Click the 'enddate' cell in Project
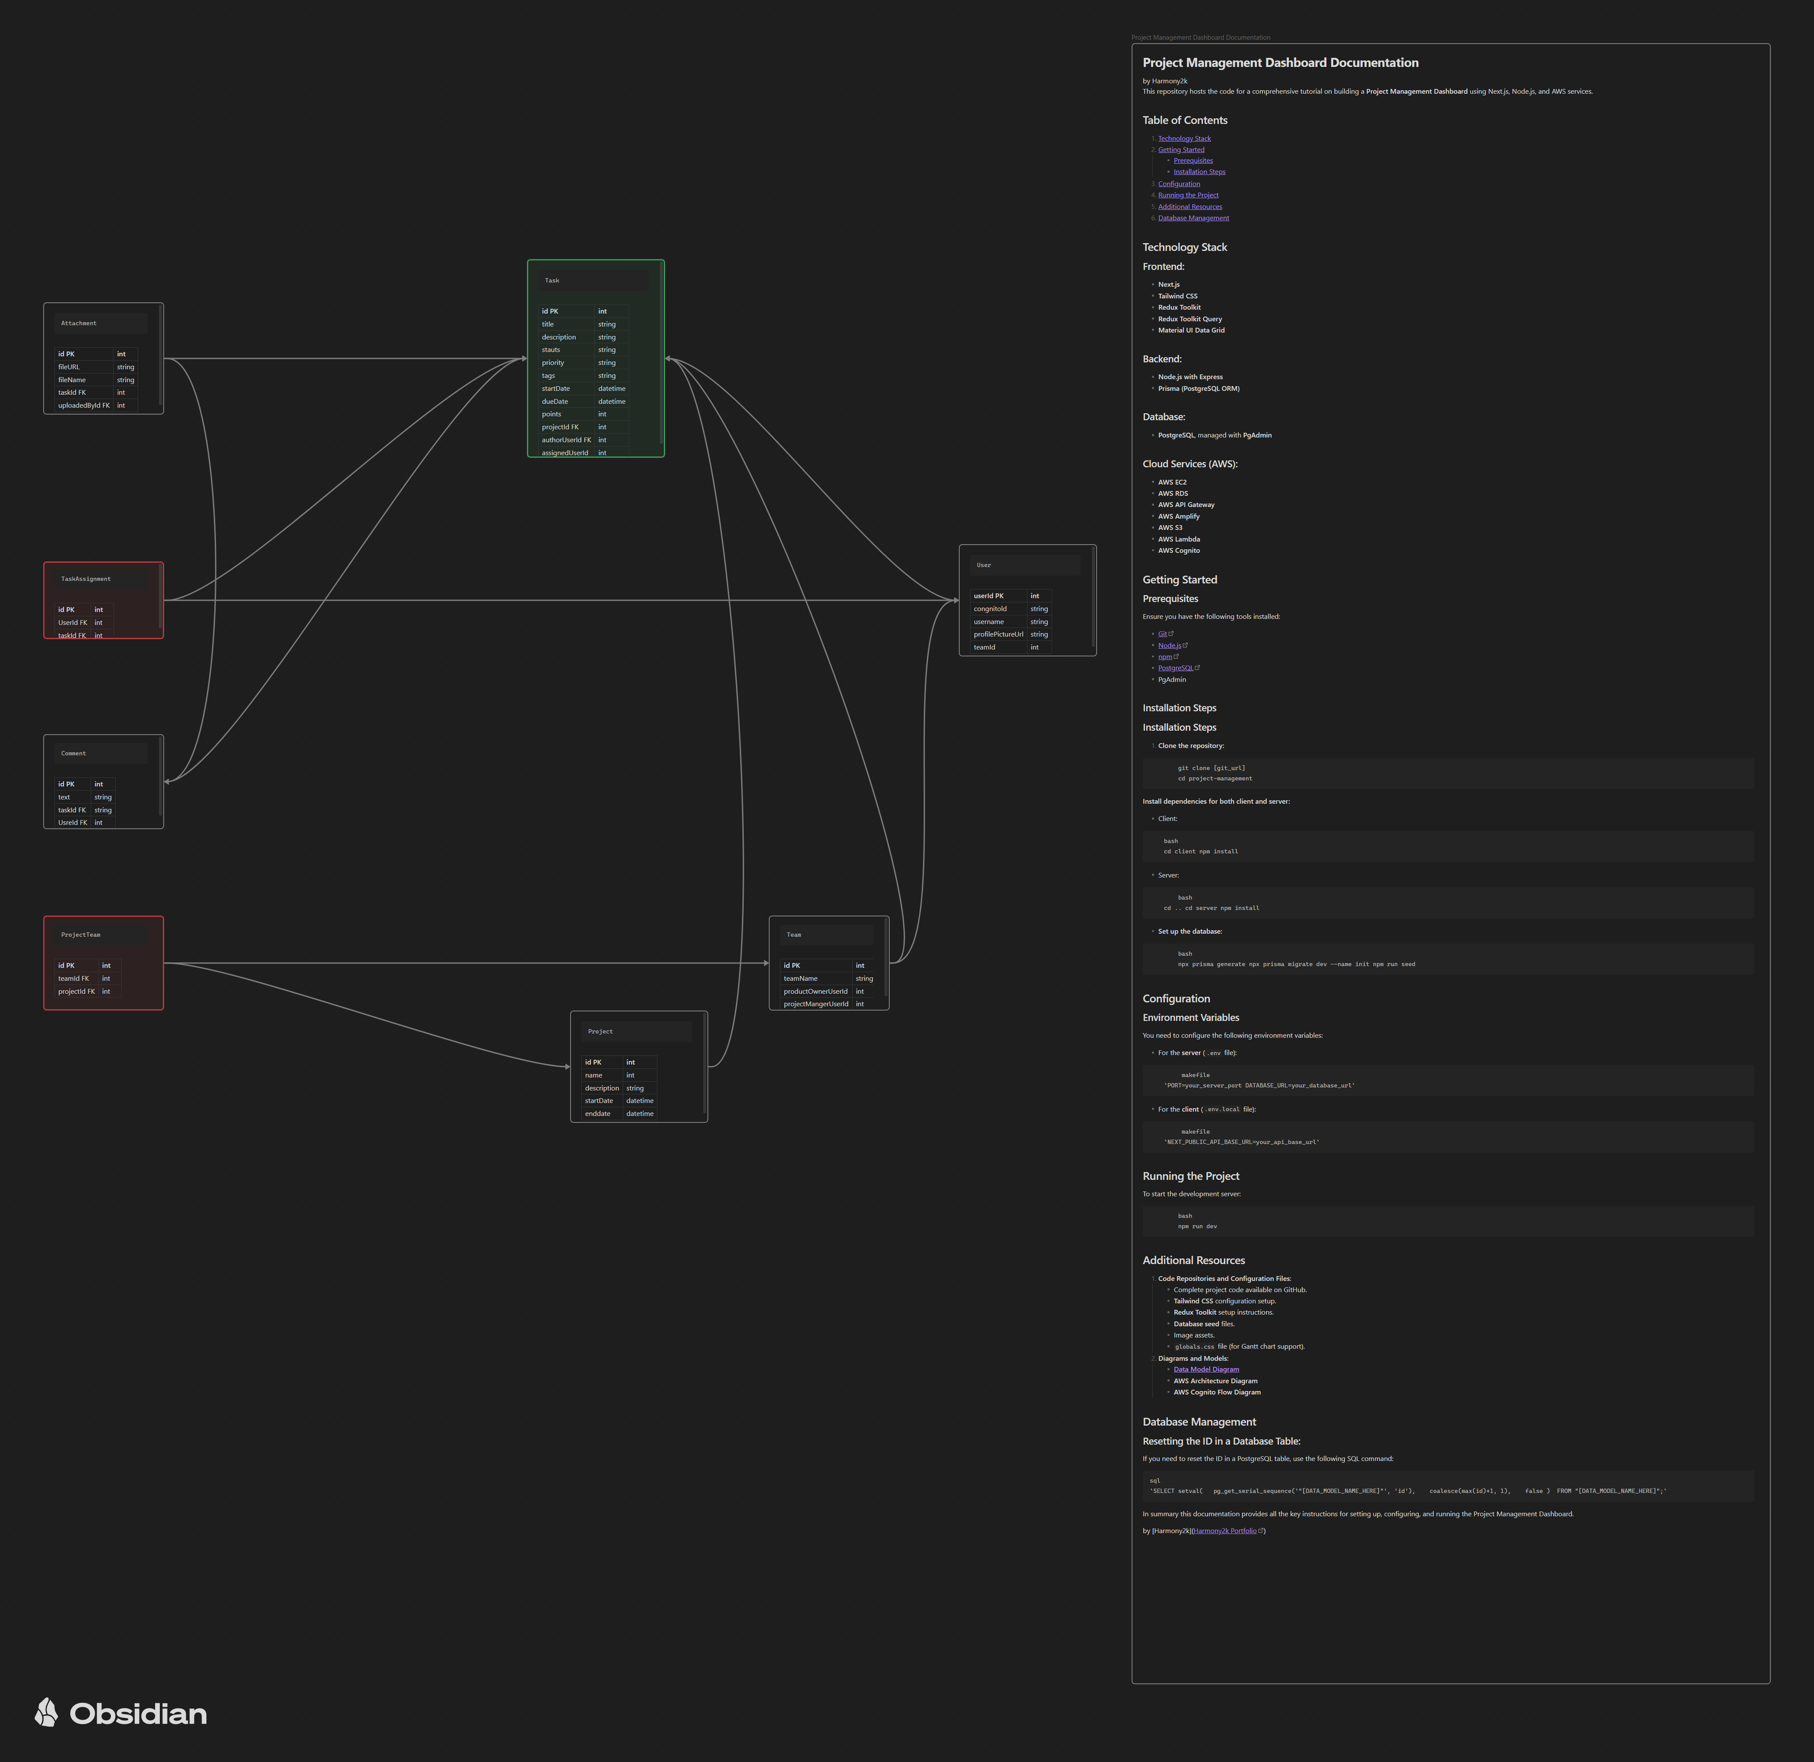The width and height of the screenshot is (1814, 1762). click(x=603, y=1114)
